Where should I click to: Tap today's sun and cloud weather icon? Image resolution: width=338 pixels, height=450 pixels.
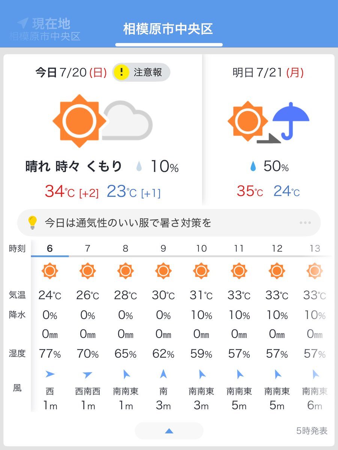coord(102,121)
